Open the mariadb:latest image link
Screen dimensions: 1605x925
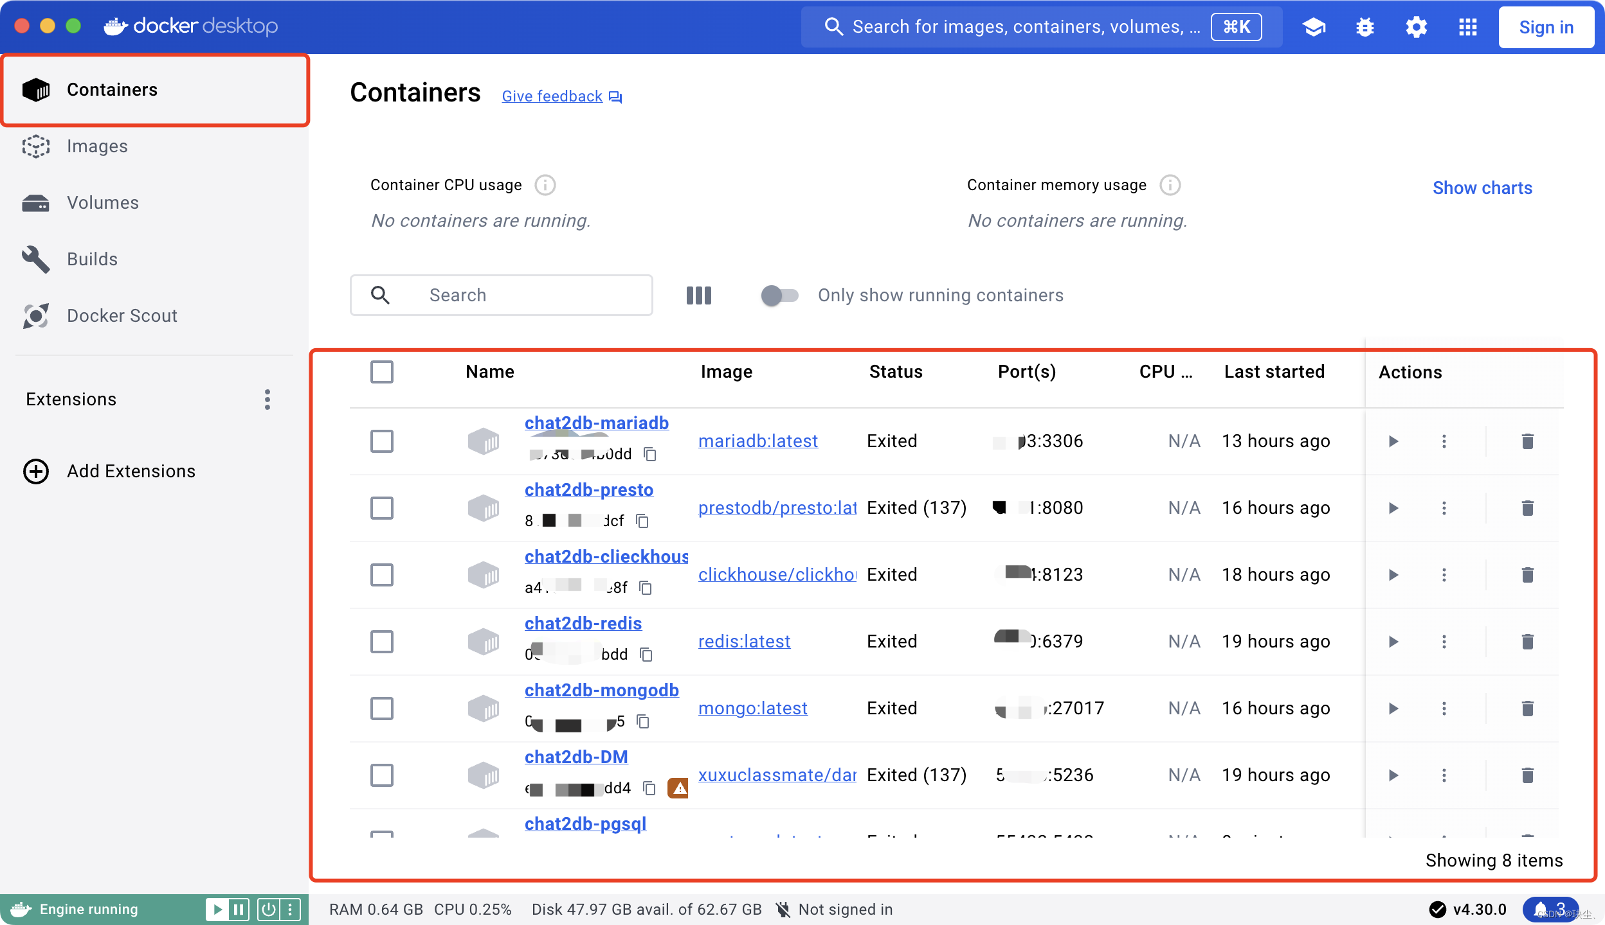pos(758,441)
